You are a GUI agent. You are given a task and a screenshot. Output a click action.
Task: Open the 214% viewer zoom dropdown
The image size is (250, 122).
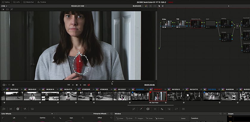(4, 6)
